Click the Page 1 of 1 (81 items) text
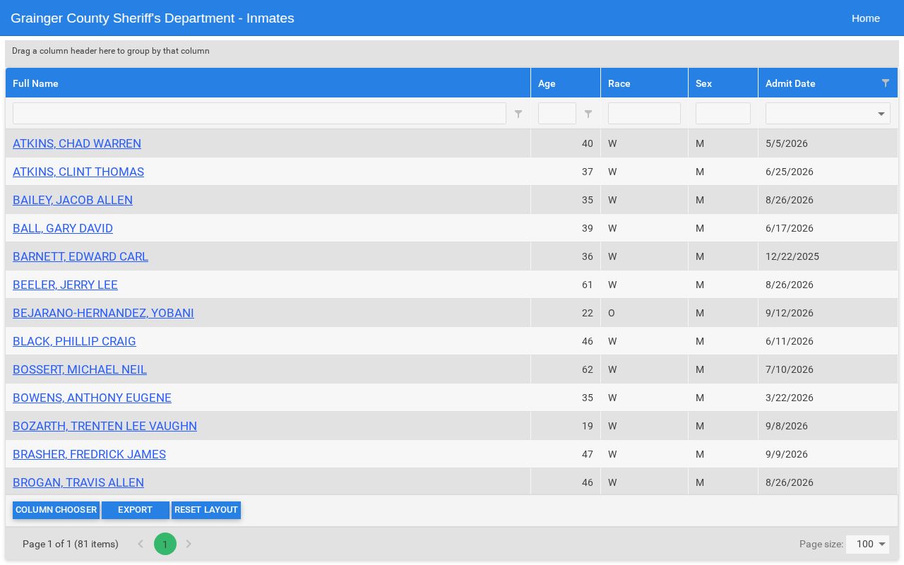The width and height of the screenshot is (904, 565). [x=71, y=544]
